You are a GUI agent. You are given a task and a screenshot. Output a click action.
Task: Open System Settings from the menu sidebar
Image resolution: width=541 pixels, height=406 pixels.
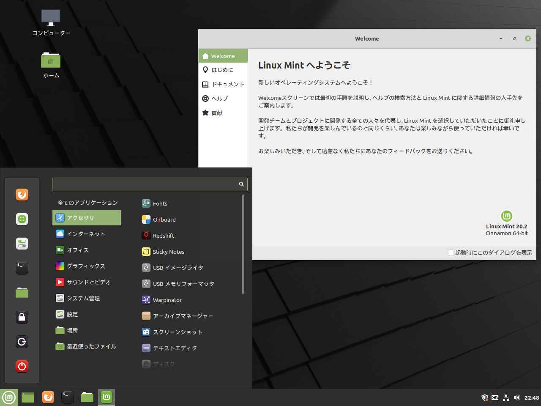point(22,243)
